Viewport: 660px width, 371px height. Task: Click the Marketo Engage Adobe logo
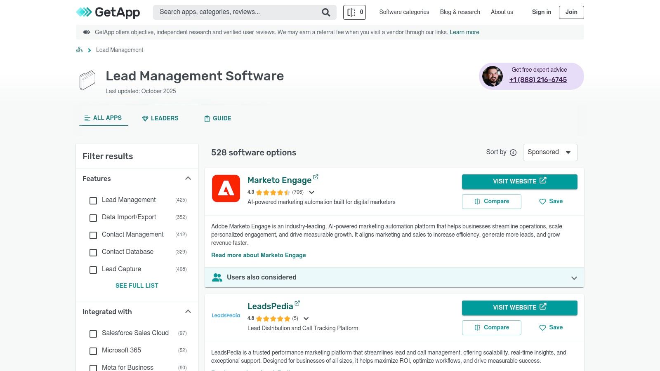[226, 188]
